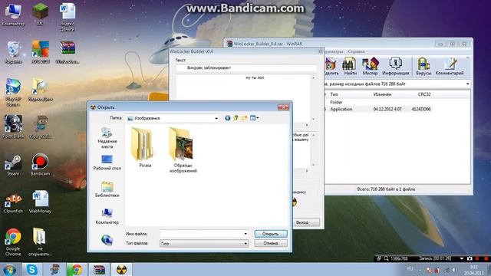This screenshot has height=276, width=491.
Task: Select the Point Blank desktop icon
Action: click(x=13, y=127)
